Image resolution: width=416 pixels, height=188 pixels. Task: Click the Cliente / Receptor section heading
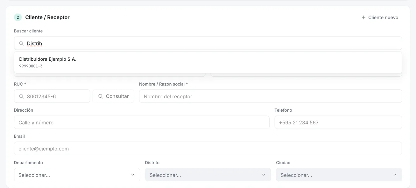[x=47, y=17]
